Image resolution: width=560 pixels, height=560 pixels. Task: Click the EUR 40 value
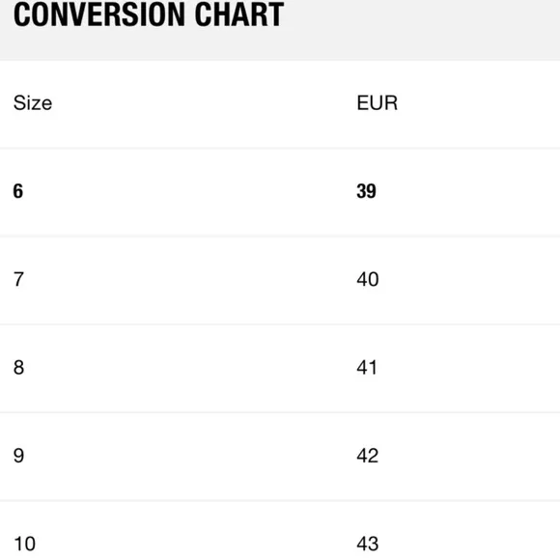(368, 279)
